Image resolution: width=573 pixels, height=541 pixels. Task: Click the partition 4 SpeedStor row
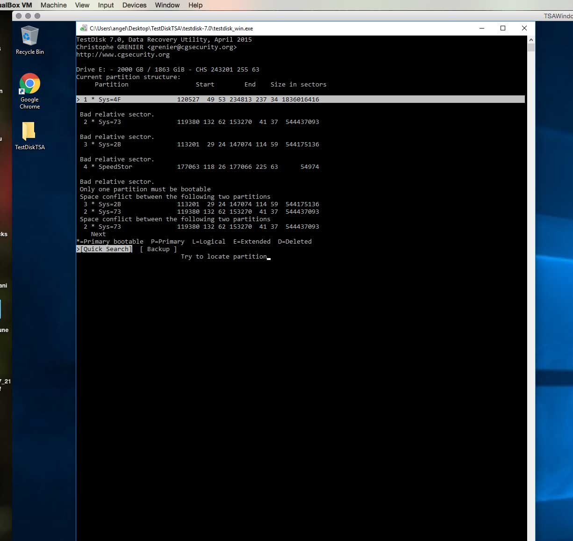pos(201,167)
